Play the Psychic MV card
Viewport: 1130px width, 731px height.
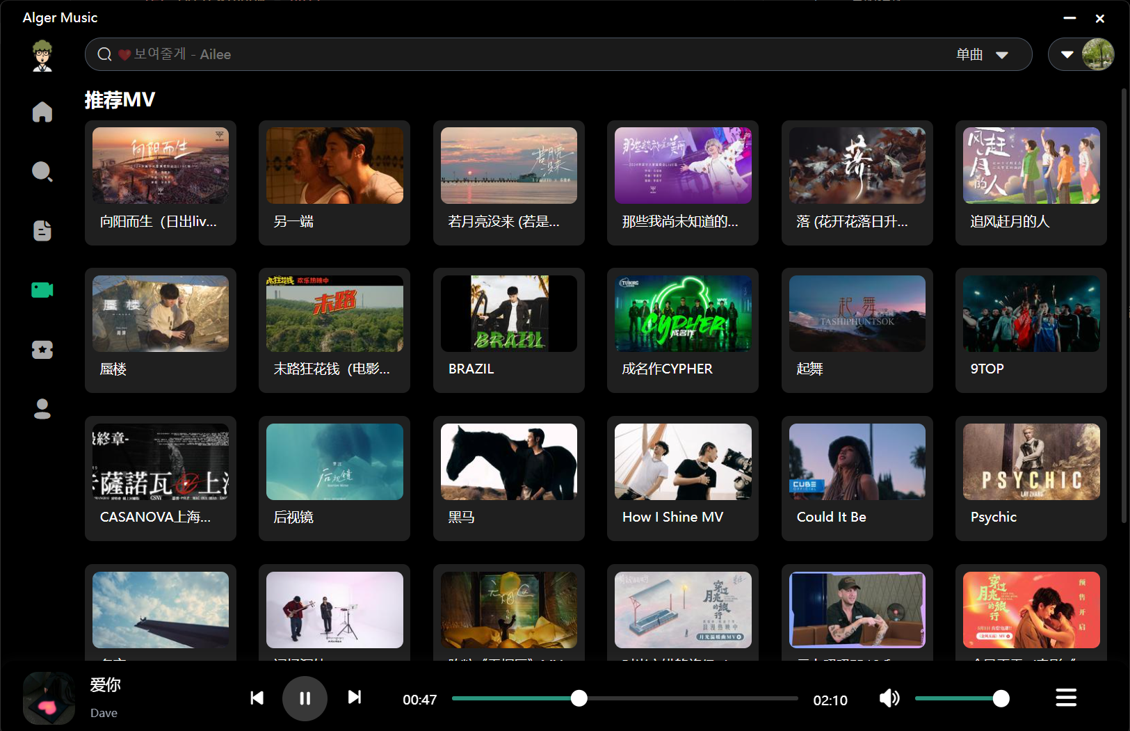(1031, 462)
